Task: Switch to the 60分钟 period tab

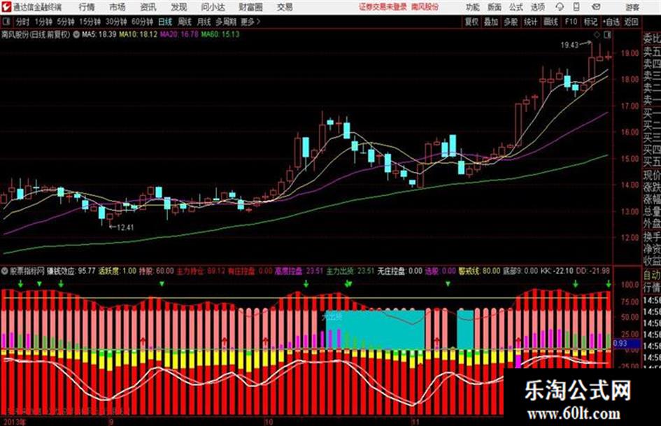Action: [143, 22]
